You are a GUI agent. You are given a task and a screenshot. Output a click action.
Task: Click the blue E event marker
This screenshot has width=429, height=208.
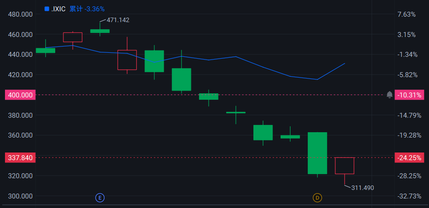100,198
